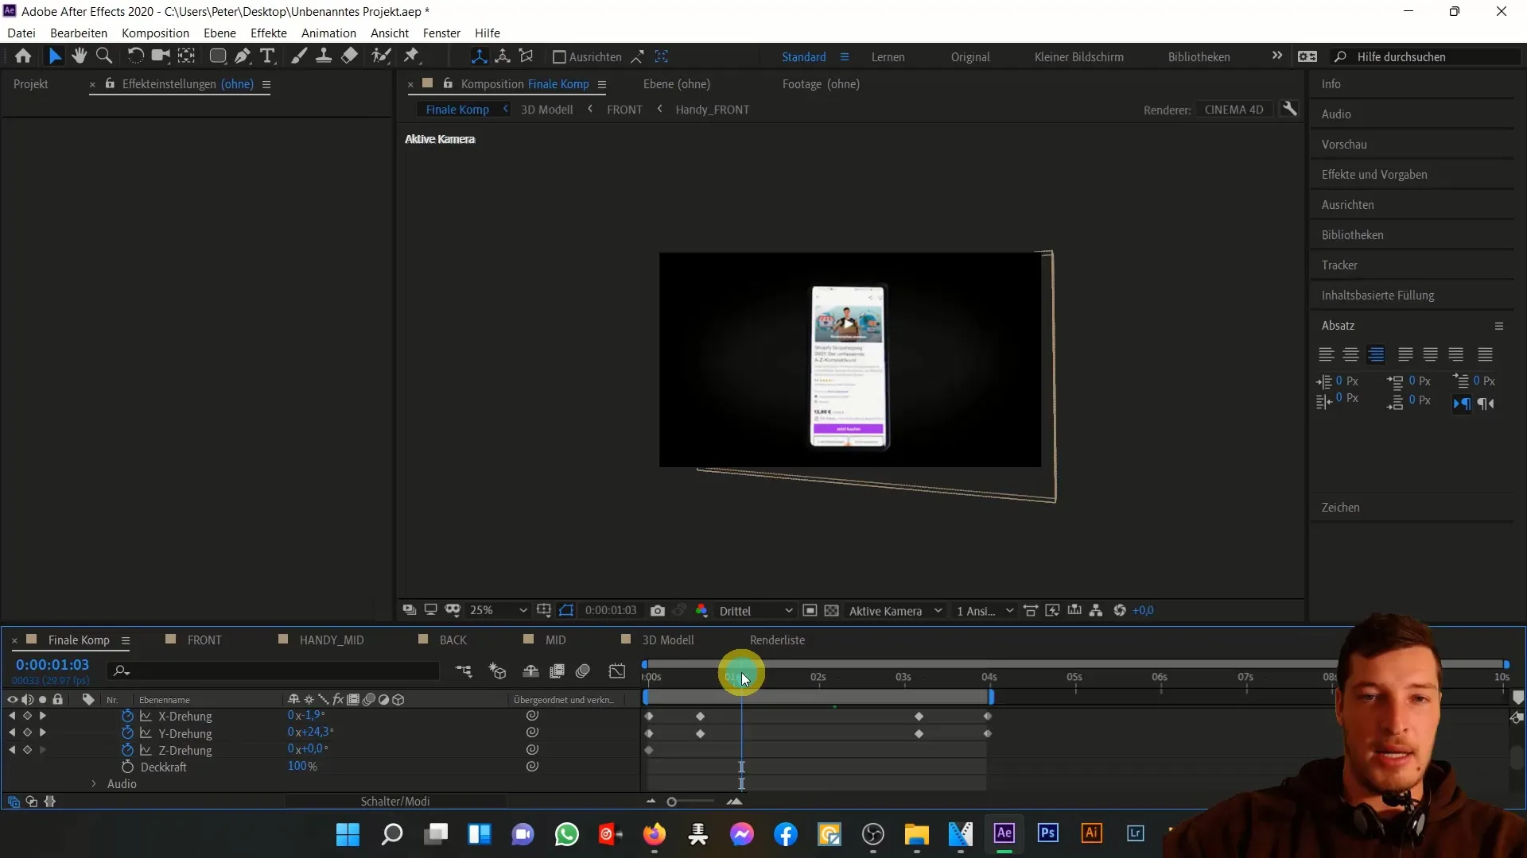
Task: Open the Aktive Kamera view dropdown
Action: pos(896,611)
